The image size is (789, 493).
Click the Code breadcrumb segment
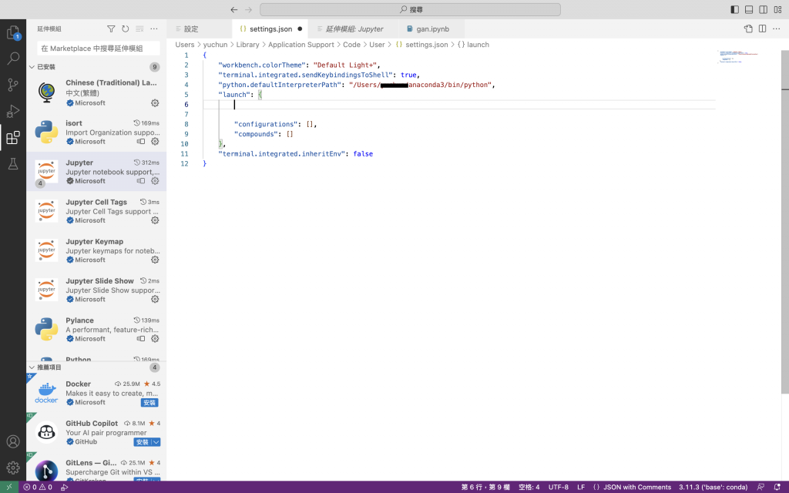pyautogui.click(x=351, y=44)
